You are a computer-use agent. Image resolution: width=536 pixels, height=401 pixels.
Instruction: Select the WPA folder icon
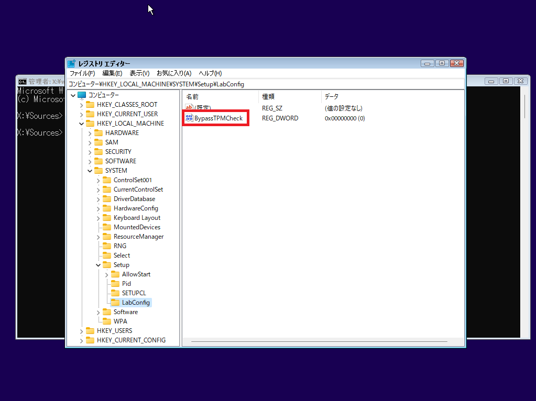107,321
